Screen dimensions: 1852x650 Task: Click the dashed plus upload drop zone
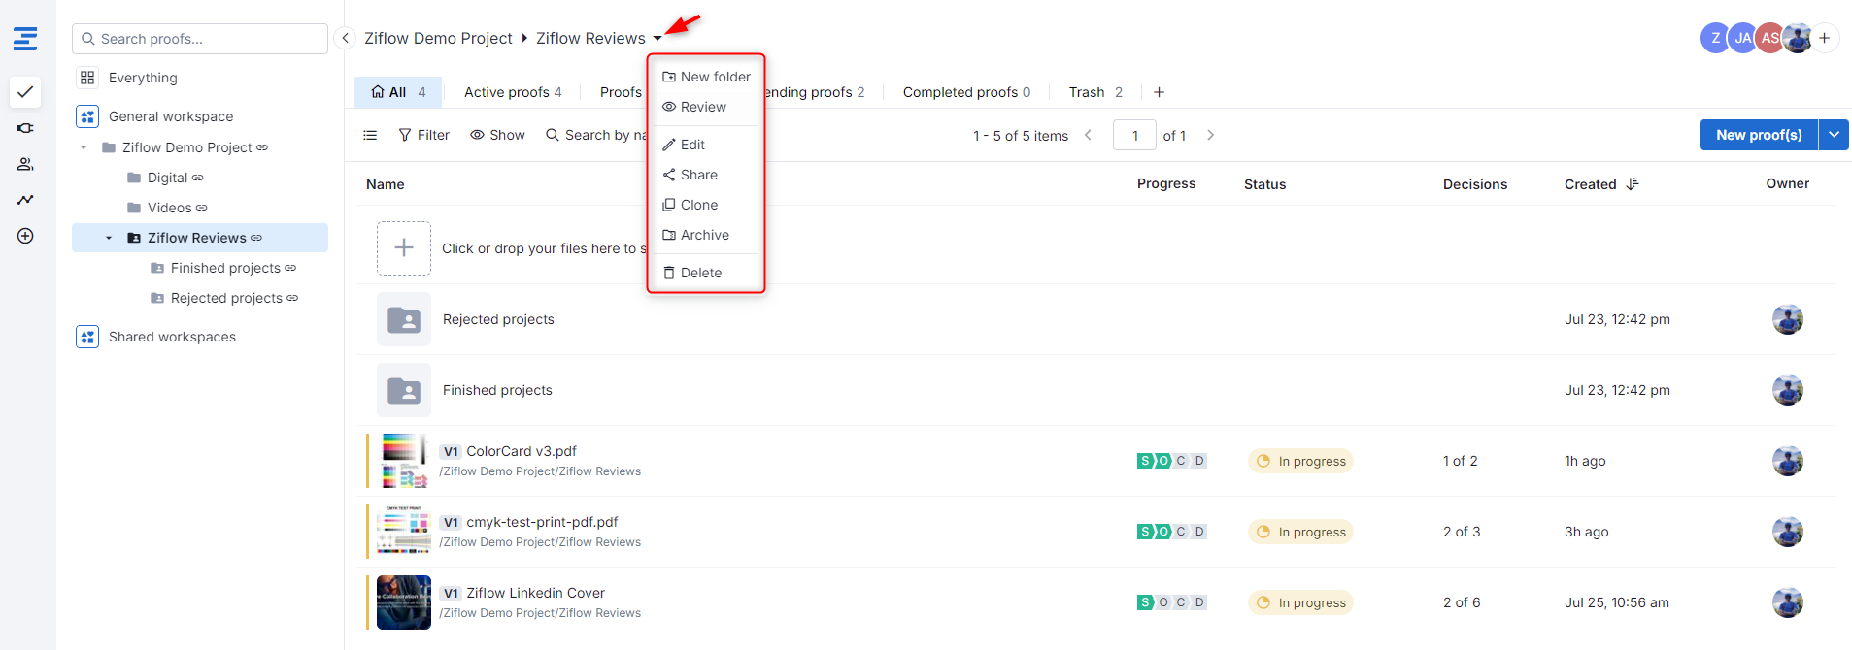(x=404, y=248)
